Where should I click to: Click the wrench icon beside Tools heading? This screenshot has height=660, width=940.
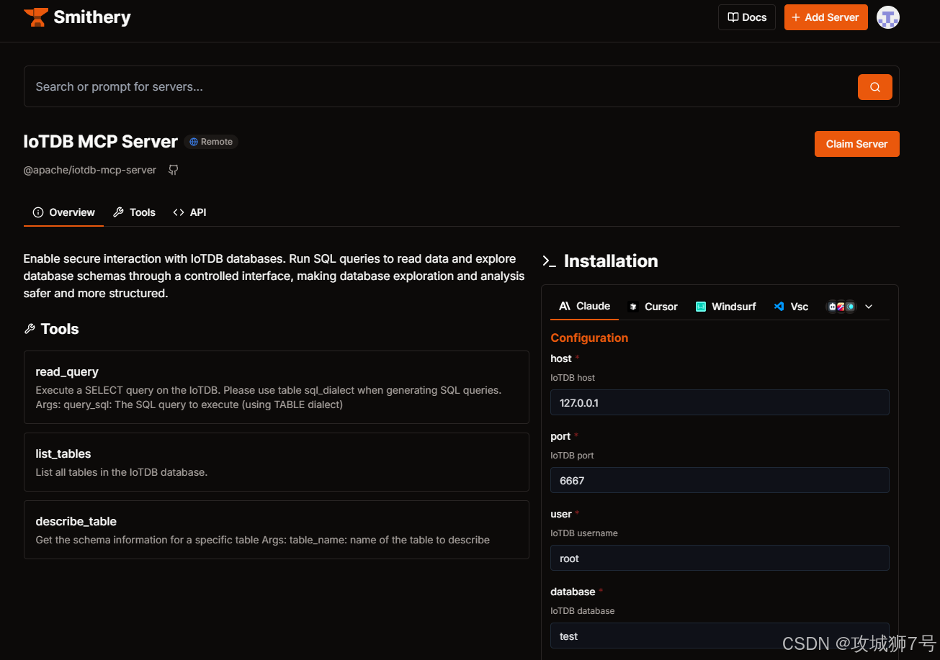click(x=30, y=329)
